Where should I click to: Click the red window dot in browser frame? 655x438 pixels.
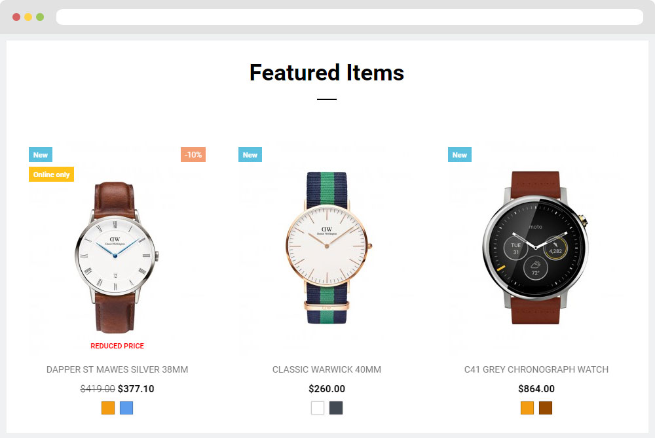16,17
